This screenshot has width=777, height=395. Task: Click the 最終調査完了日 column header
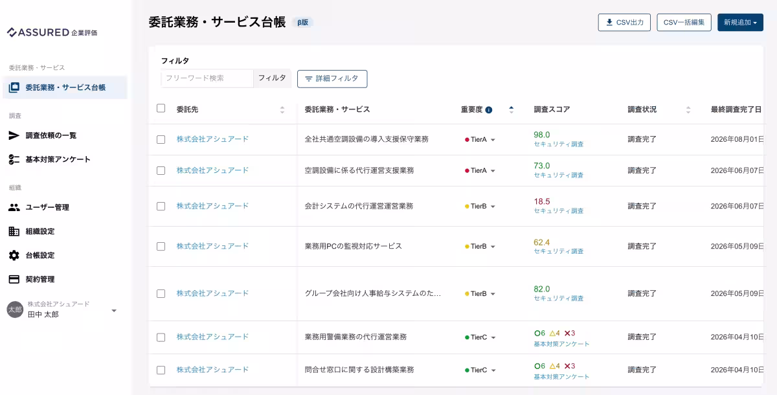pyautogui.click(x=736, y=109)
